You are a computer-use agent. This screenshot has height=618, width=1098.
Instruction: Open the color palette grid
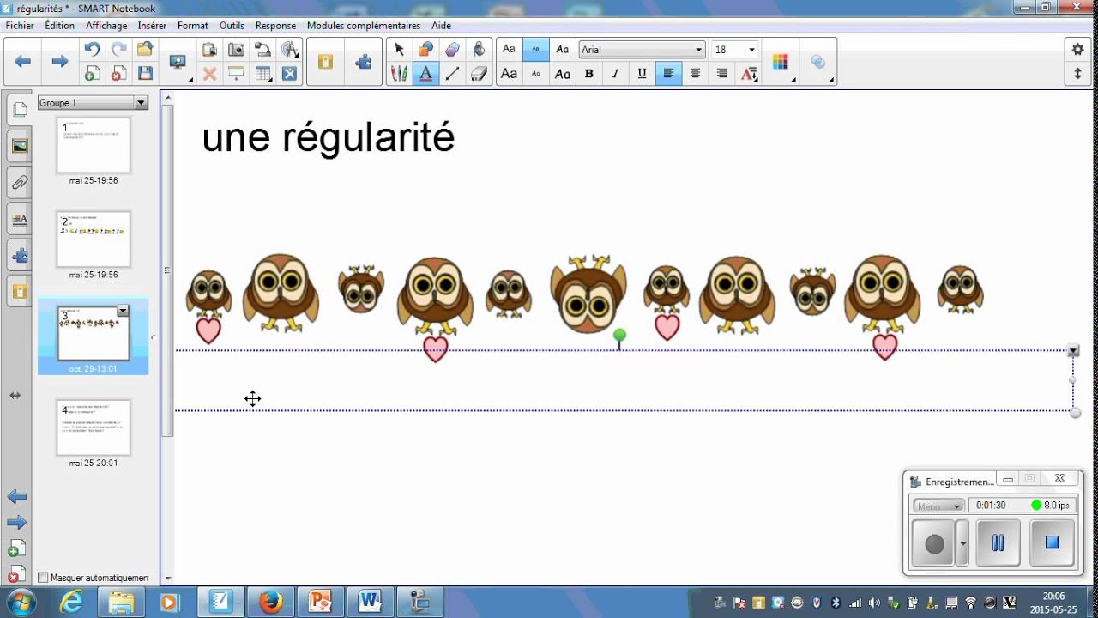click(x=780, y=62)
